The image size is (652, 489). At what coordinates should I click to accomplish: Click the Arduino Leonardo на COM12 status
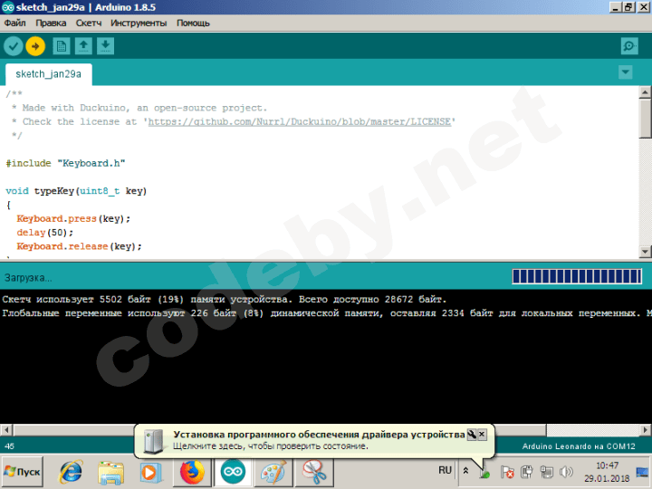point(579,446)
